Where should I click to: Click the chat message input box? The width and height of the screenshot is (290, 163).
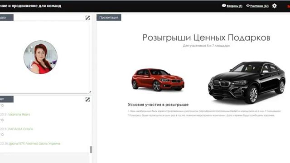(x=44, y=158)
